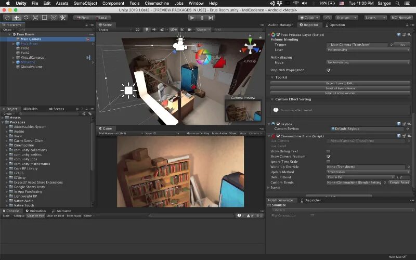Click Create Asset button for Custom Blends
This screenshot has width=416, height=260.
(399, 183)
